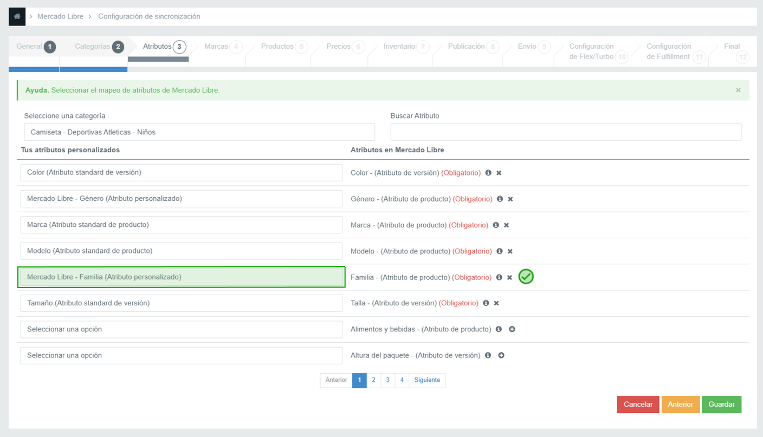
Task: Show info for Color attribute
Action: [488, 173]
